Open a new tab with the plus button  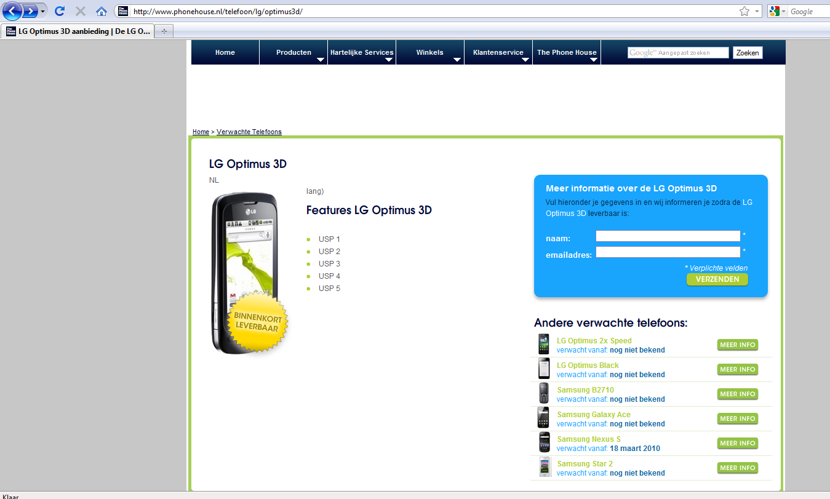(164, 31)
